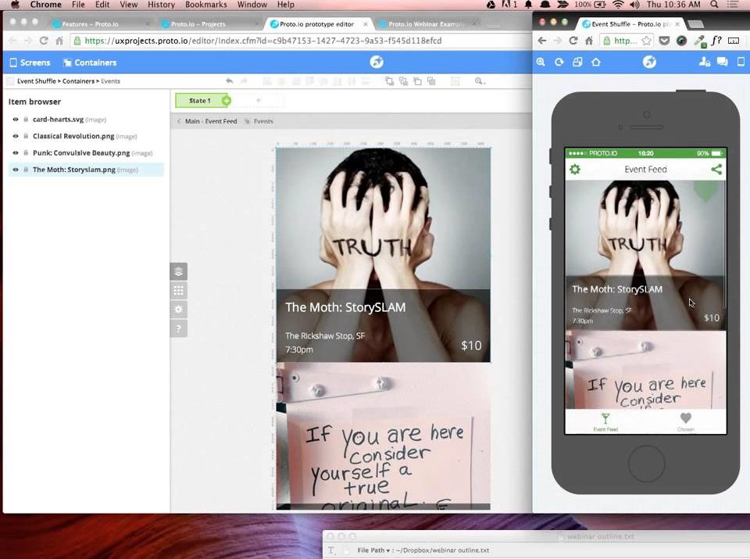Click the share icon in phone preview
Viewport: 750px width, 559px height.
click(716, 170)
